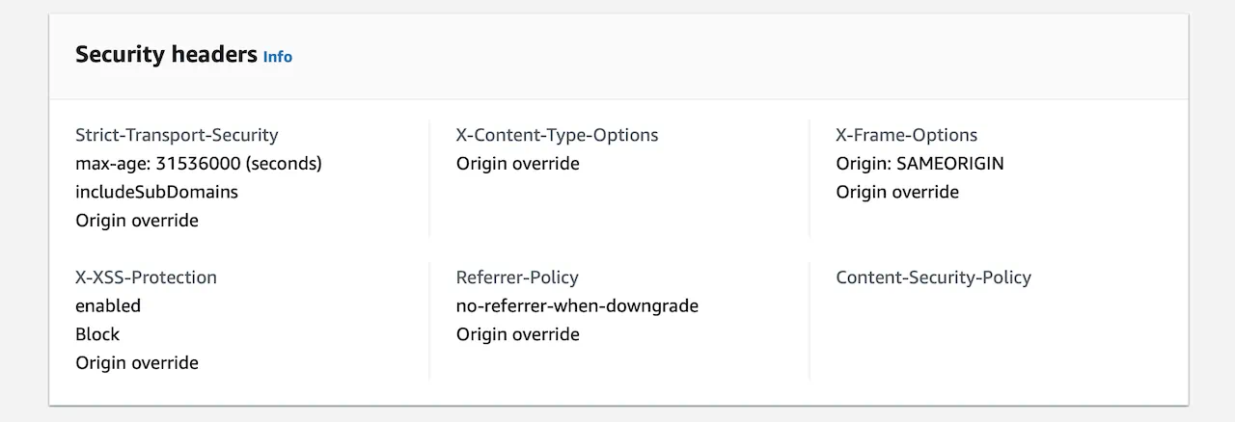Click Origin override under X-Content-Type-Options
1235x422 pixels.
pos(517,164)
